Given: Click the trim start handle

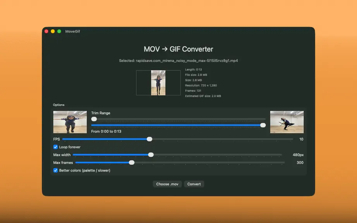Looking at the screenshot, I should point(94,119).
